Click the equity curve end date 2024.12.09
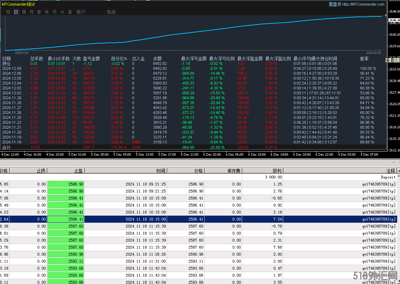Screen dimensions: 400x284 (x=373, y=53)
